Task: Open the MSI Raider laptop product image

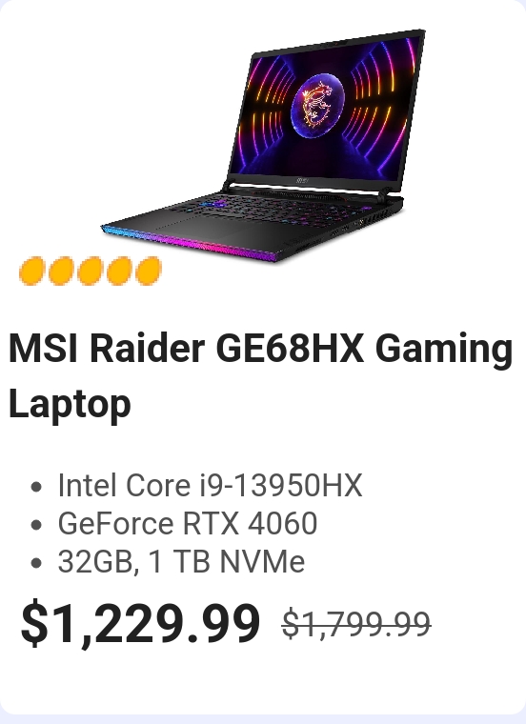Action: click(262, 146)
